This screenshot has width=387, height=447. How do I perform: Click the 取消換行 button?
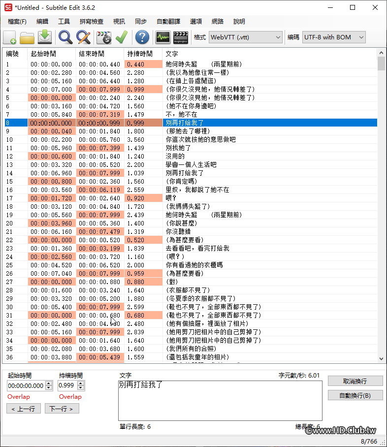[355, 381]
